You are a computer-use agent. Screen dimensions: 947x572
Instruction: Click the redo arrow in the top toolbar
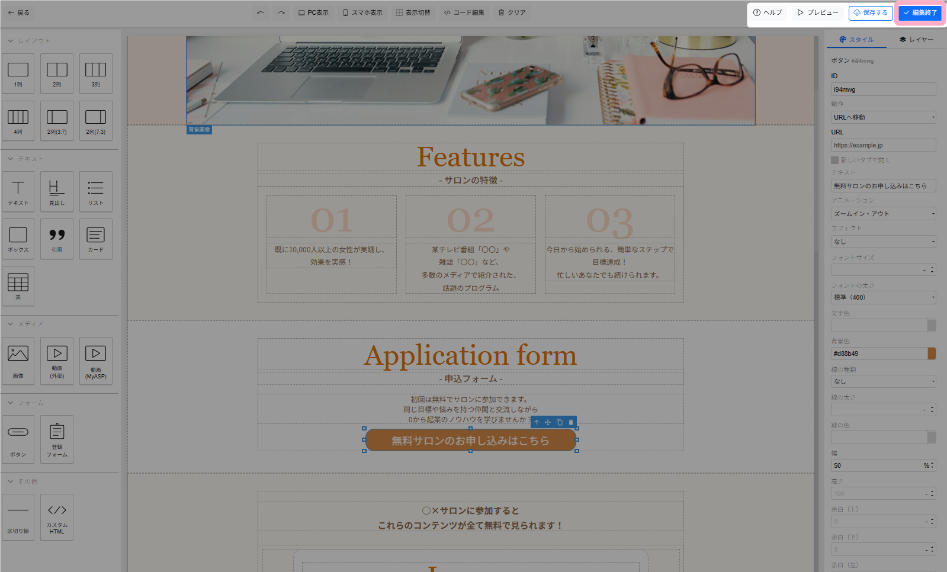point(281,12)
